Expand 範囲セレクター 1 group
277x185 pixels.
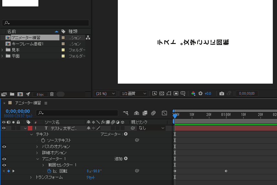43,165
